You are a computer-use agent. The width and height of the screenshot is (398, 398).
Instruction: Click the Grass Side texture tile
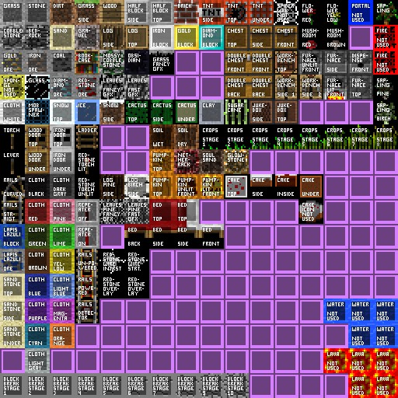pos(87,12)
